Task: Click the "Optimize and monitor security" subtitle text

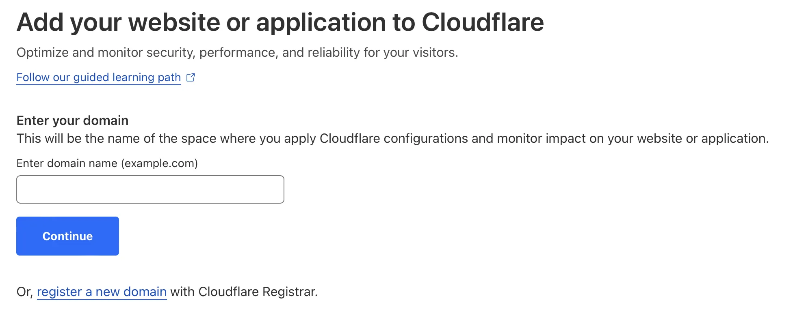Action: click(237, 53)
